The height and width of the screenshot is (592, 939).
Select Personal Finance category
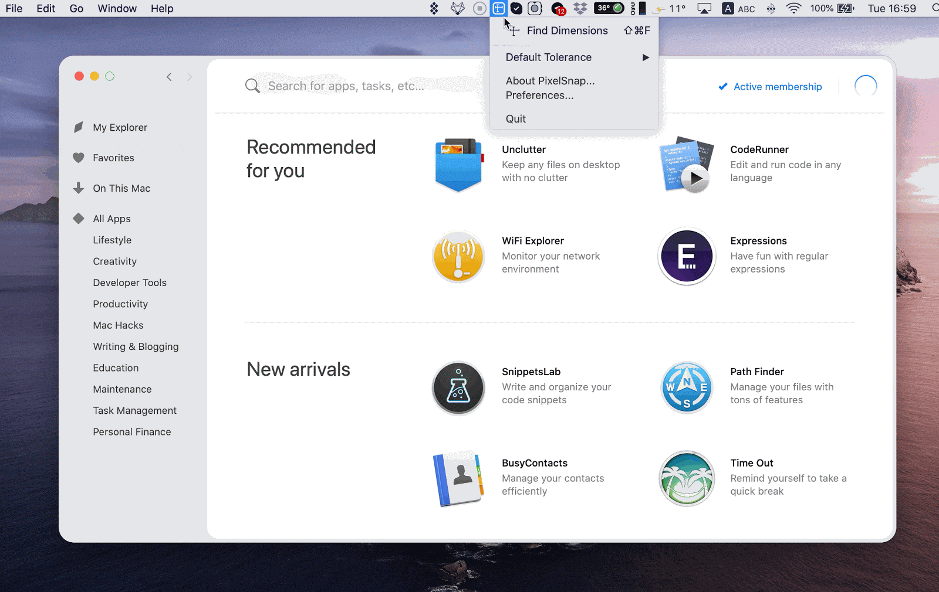click(132, 432)
